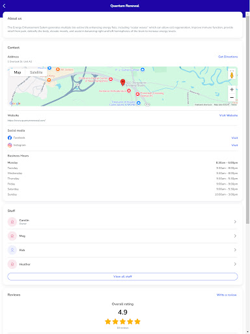Click the reviews count under stars
The image size is (250, 334).
click(x=122, y=328)
